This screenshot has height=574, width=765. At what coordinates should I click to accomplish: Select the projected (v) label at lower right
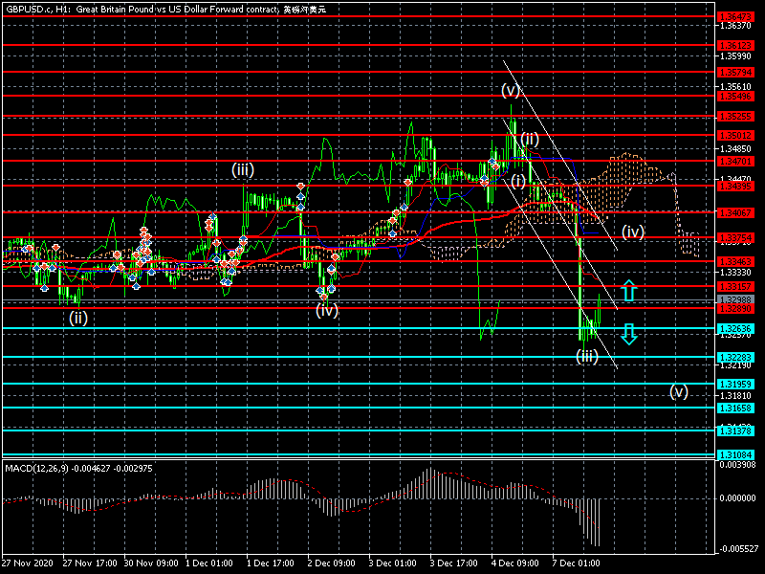tap(678, 390)
